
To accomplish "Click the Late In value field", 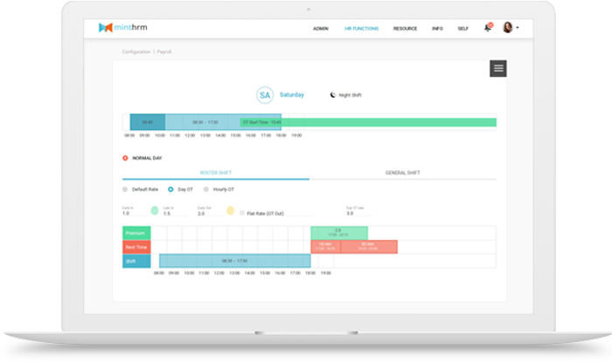I will click(176, 214).
